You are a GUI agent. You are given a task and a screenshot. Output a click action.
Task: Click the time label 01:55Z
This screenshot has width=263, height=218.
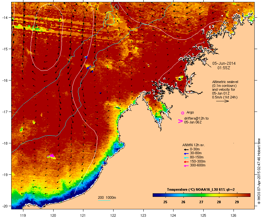point(224,68)
